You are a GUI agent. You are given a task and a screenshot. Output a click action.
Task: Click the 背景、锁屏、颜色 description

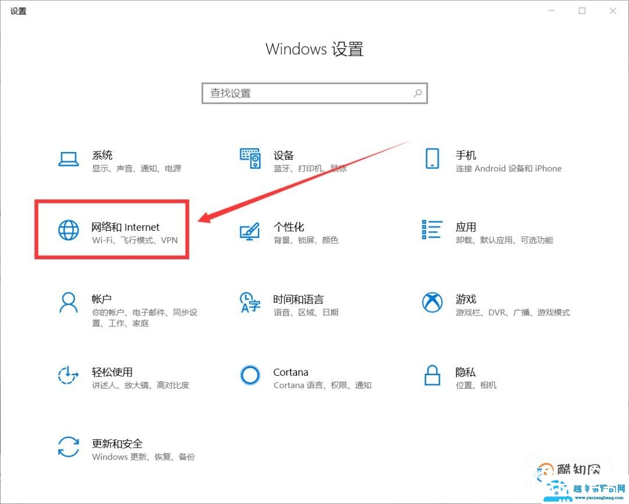click(306, 240)
